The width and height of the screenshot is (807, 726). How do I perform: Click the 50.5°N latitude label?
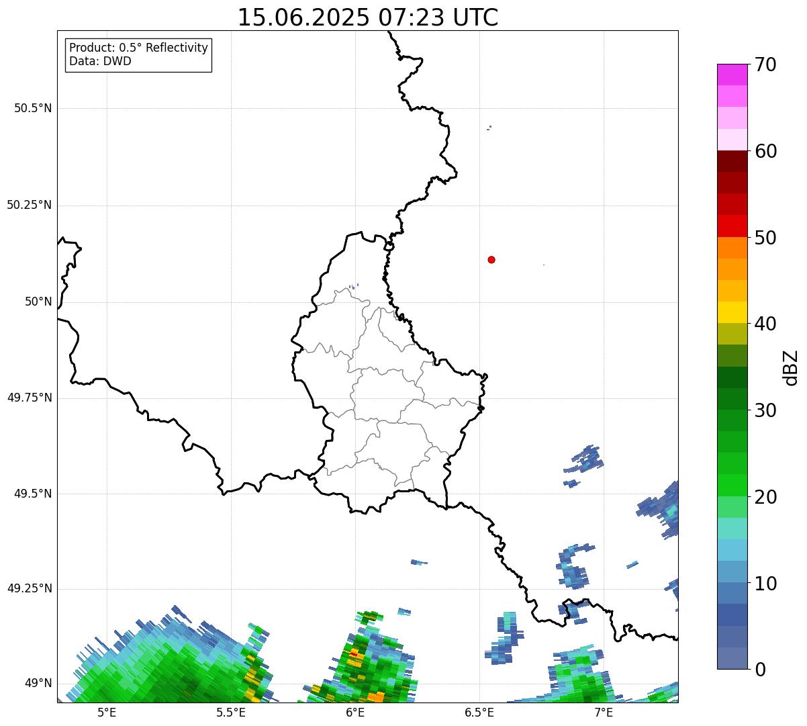click(33, 108)
